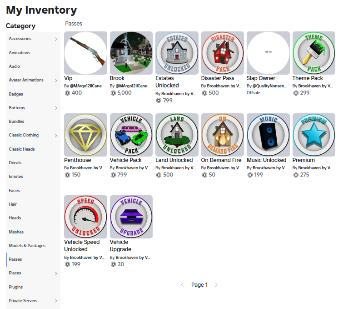
Task: Click the Land Unlocked house icon
Action: coord(177,135)
